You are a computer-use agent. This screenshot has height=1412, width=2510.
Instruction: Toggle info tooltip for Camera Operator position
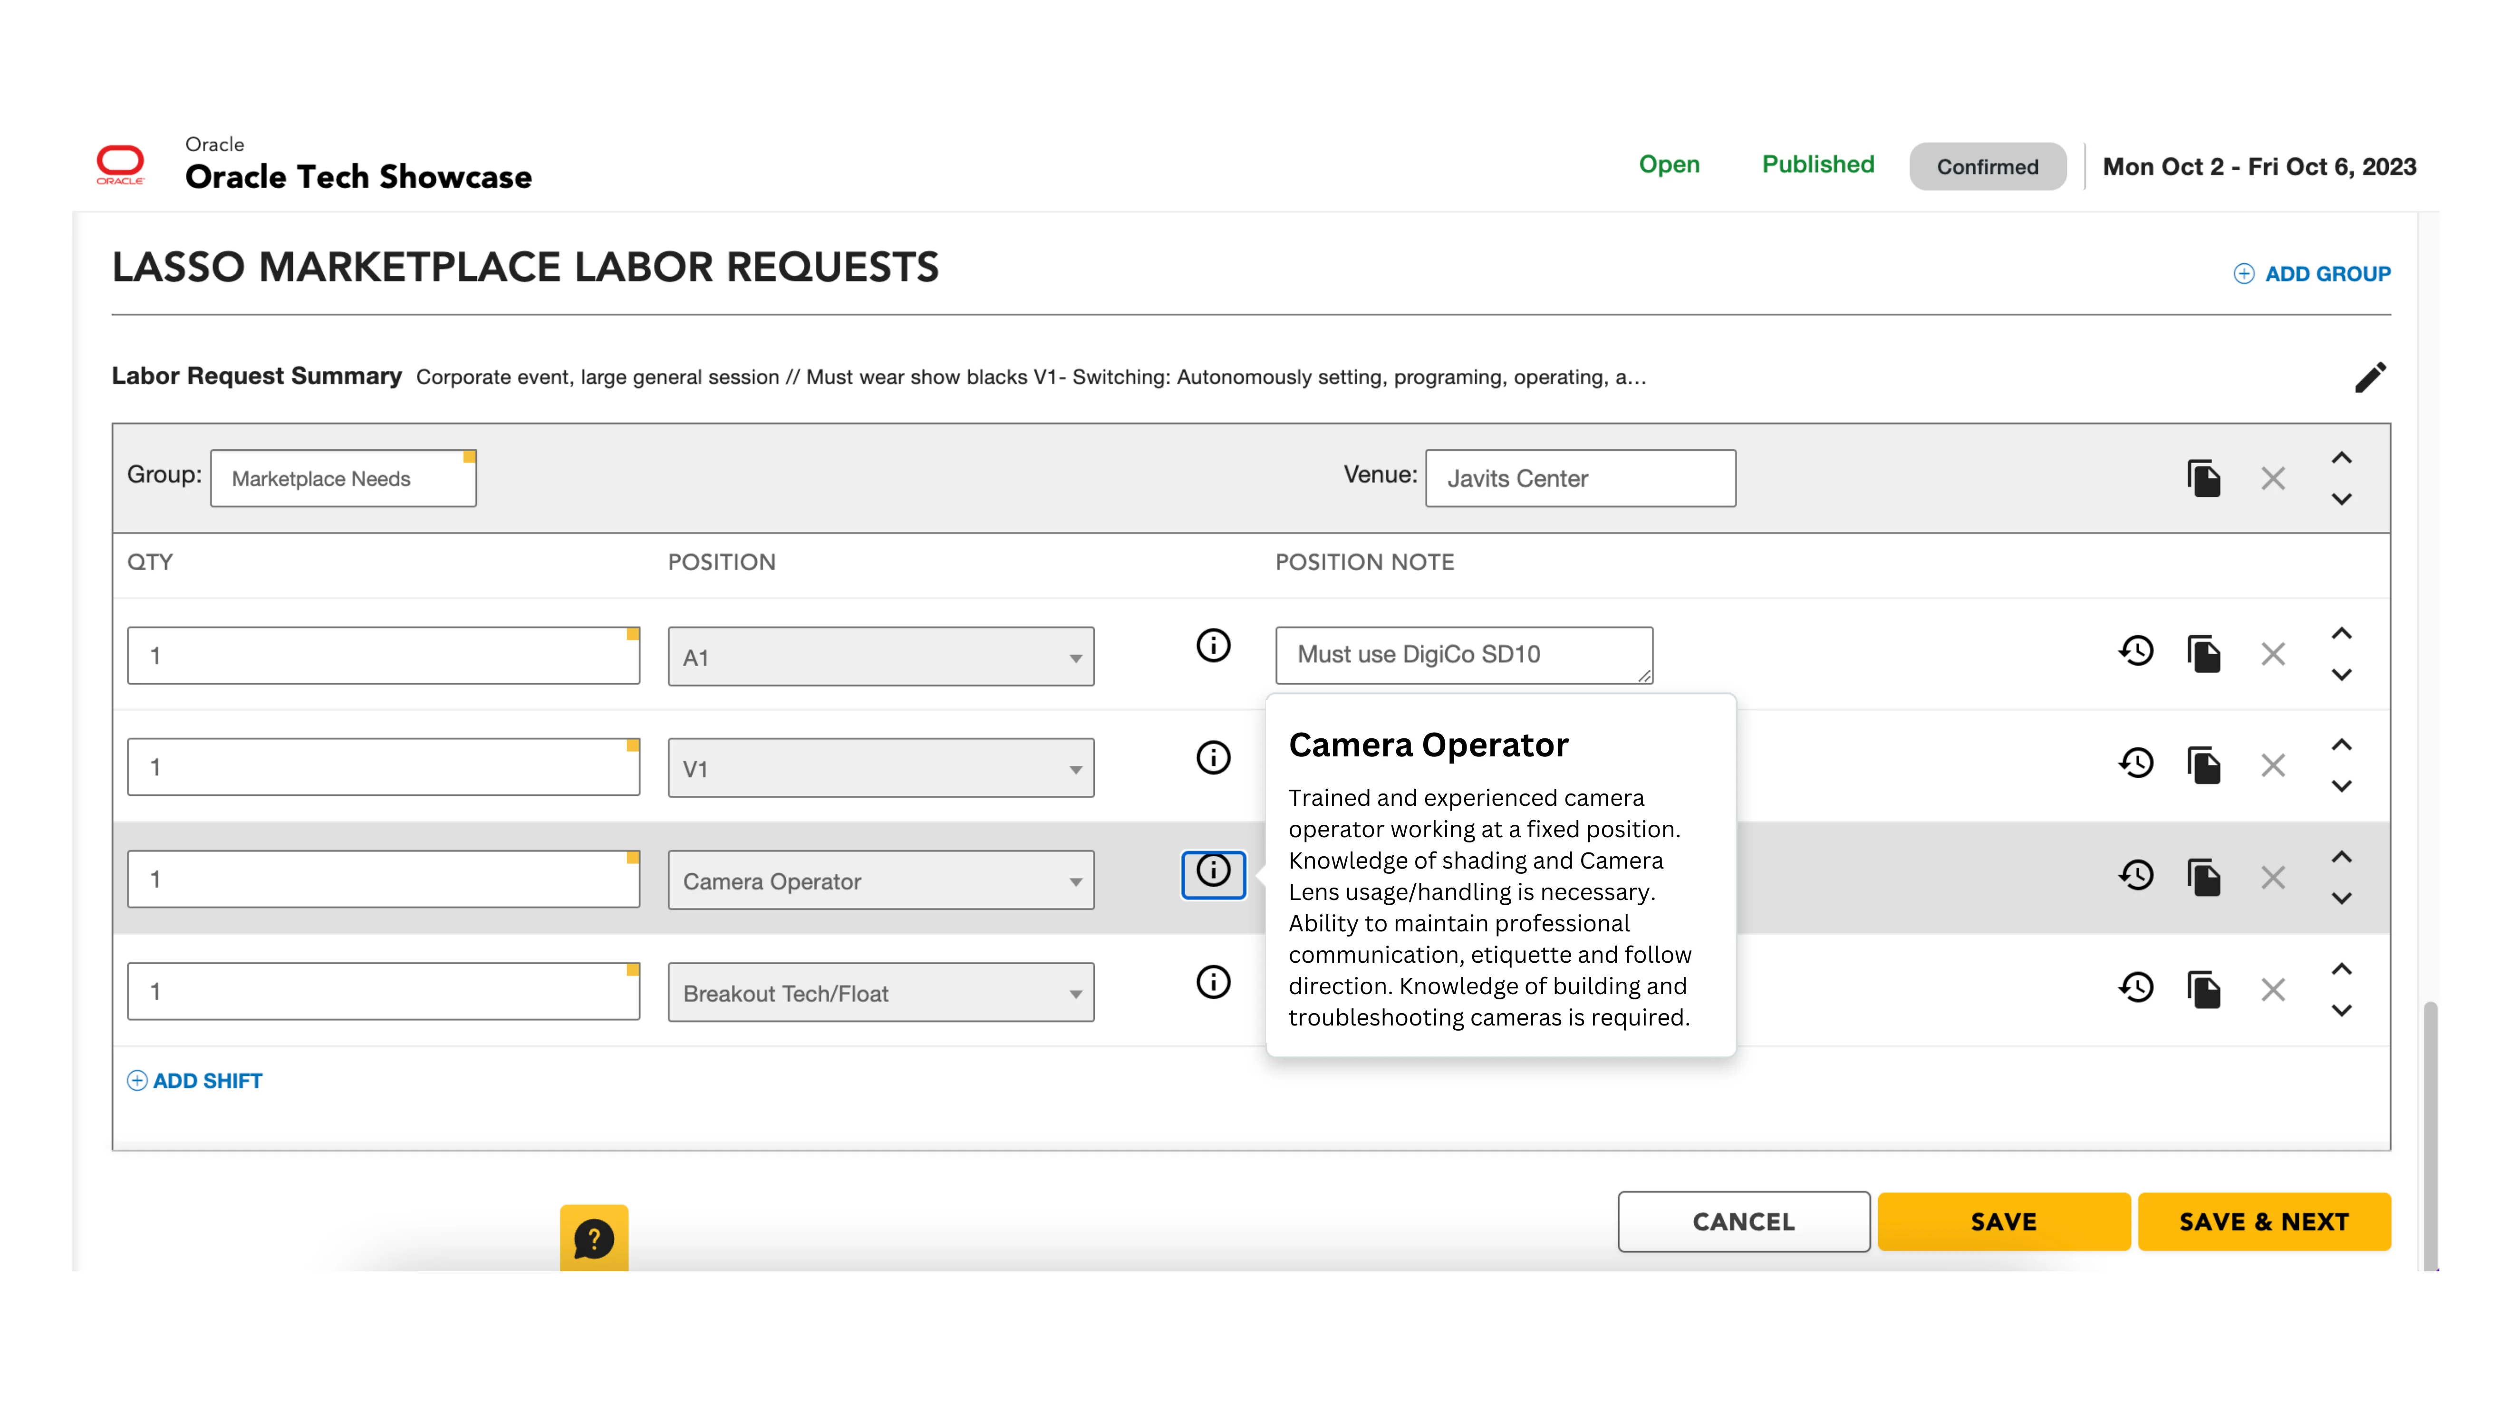tap(1213, 874)
